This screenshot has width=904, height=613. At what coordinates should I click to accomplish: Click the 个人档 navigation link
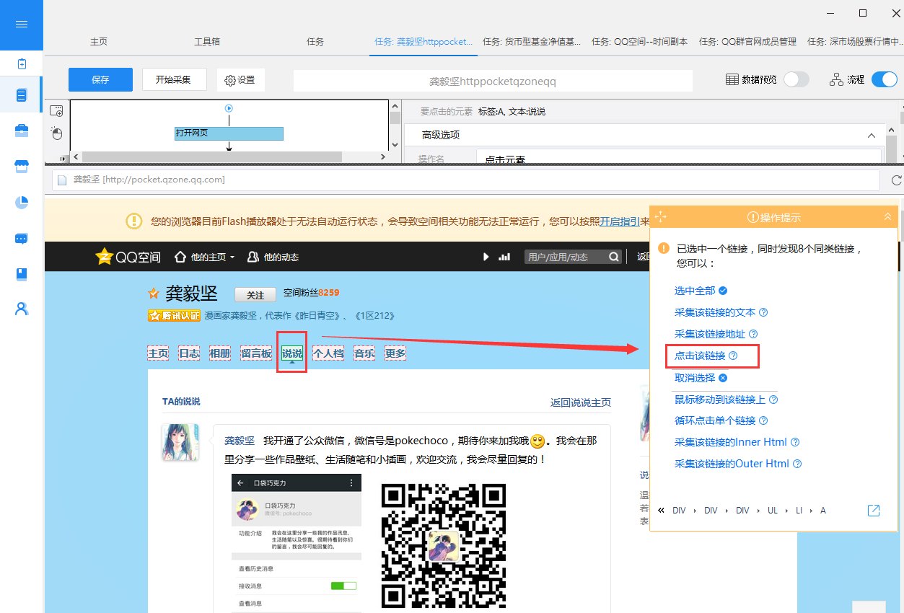328,353
